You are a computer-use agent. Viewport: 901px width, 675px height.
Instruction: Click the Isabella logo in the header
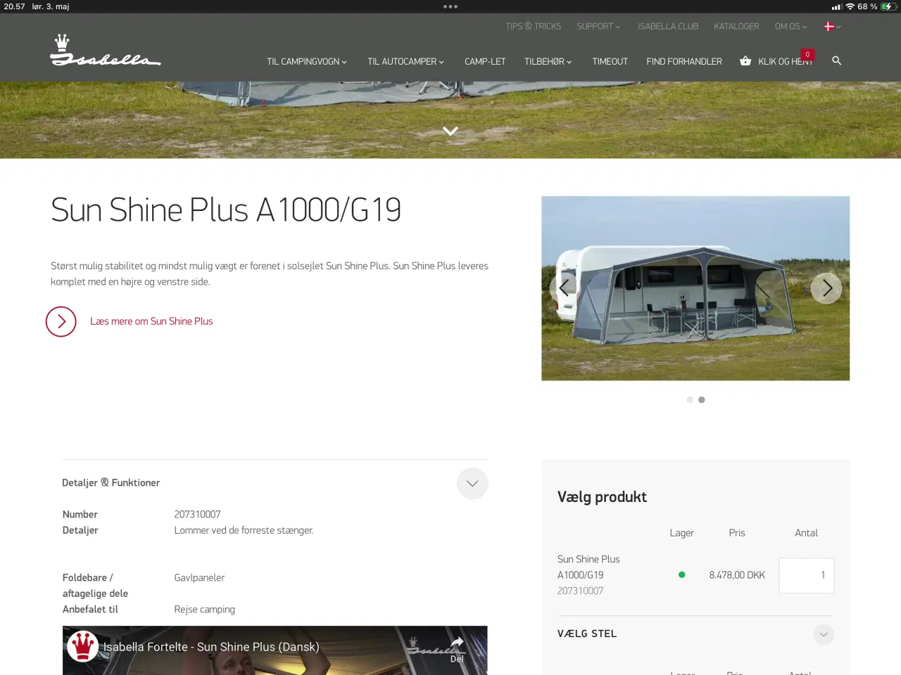pos(106,50)
